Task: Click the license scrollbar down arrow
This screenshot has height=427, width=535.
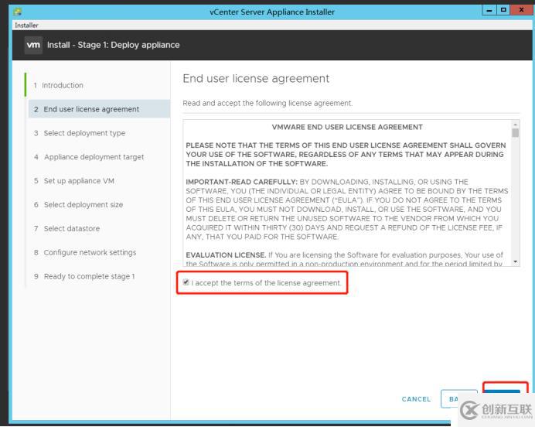Action: click(x=515, y=261)
